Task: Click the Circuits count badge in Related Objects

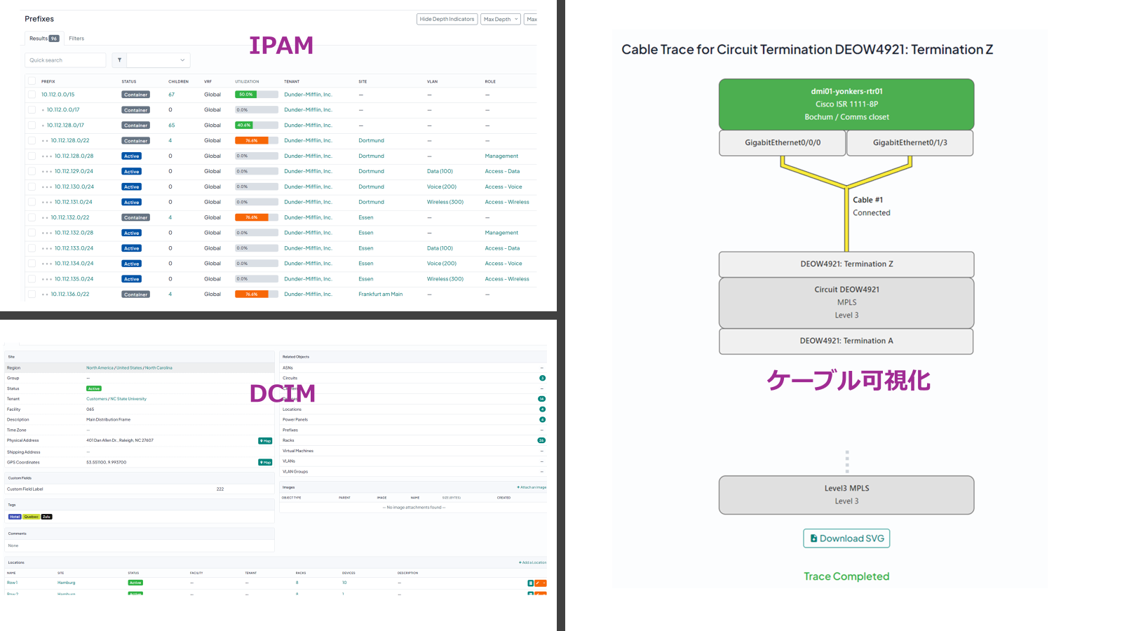Action: (x=542, y=378)
